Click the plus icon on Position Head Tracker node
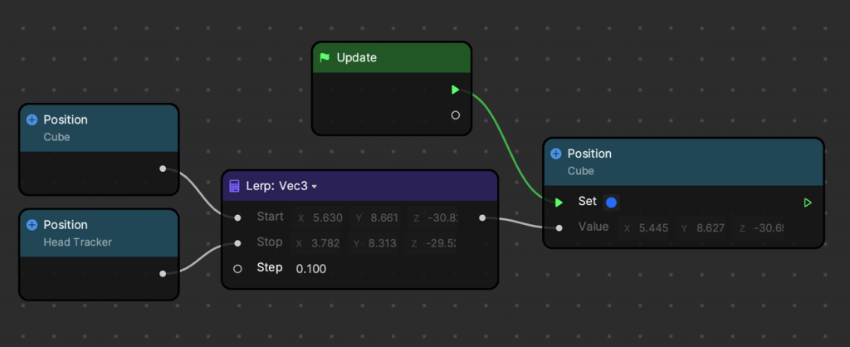 pyautogui.click(x=32, y=225)
